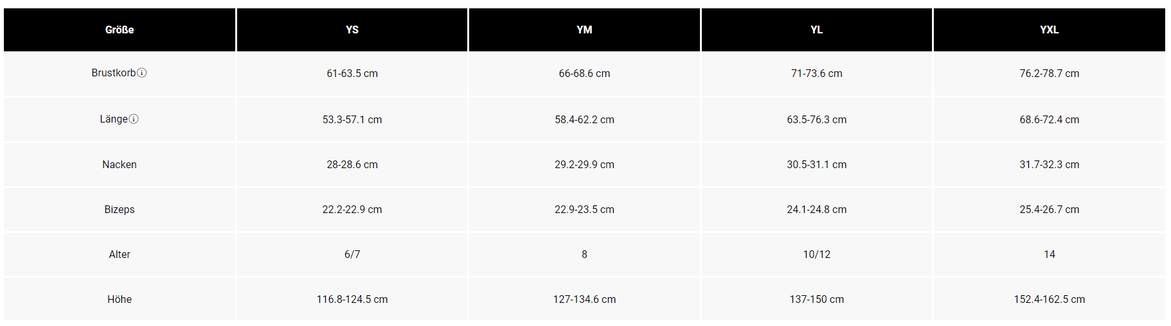Screen dimensions: 1171x326
Task: Select the 76.2-78.7 cm chest cell
Action: (x=1049, y=74)
